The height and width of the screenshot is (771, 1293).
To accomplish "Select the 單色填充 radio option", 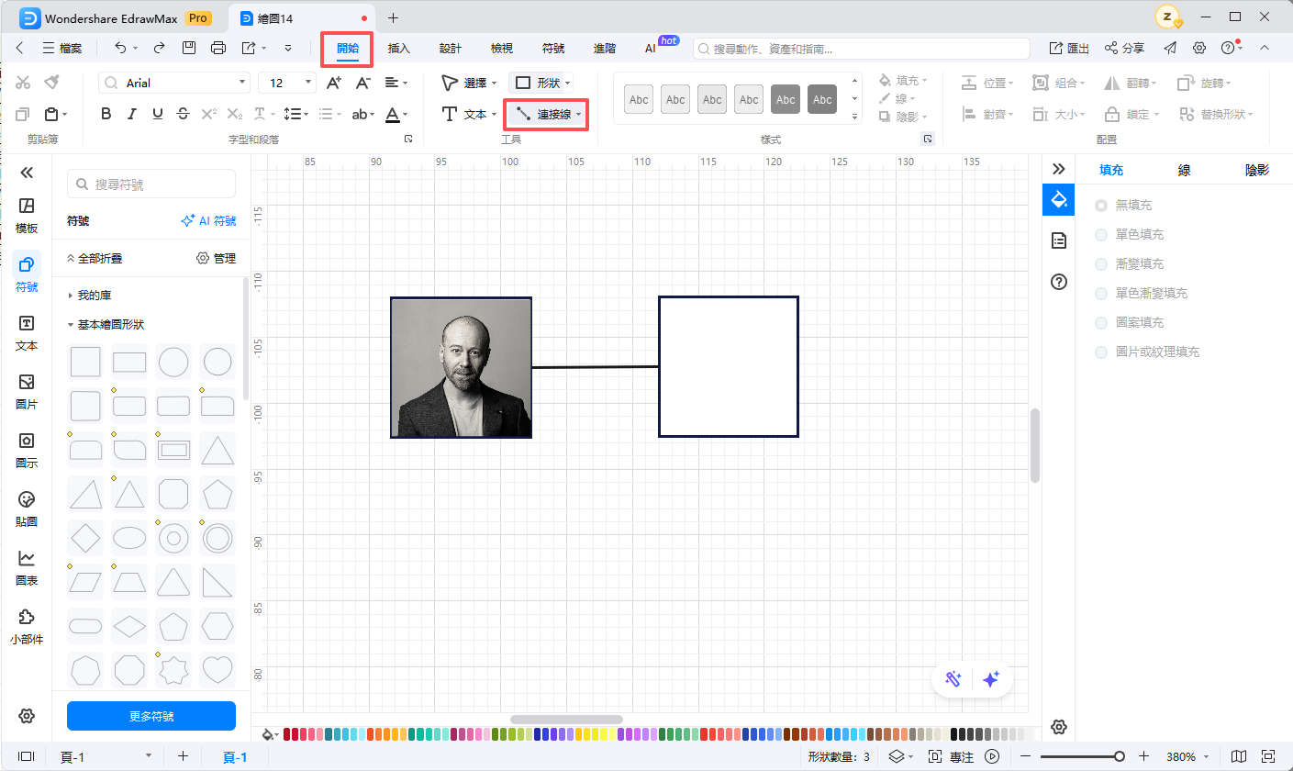I will click(1101, 235).
